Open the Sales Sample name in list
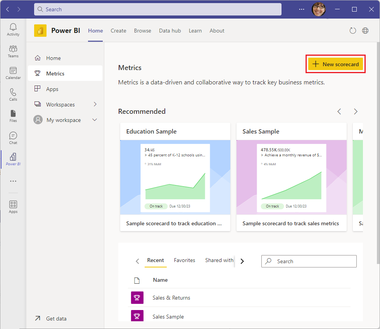Viewport: 380px width, 329px height. [x=168, y=317]
